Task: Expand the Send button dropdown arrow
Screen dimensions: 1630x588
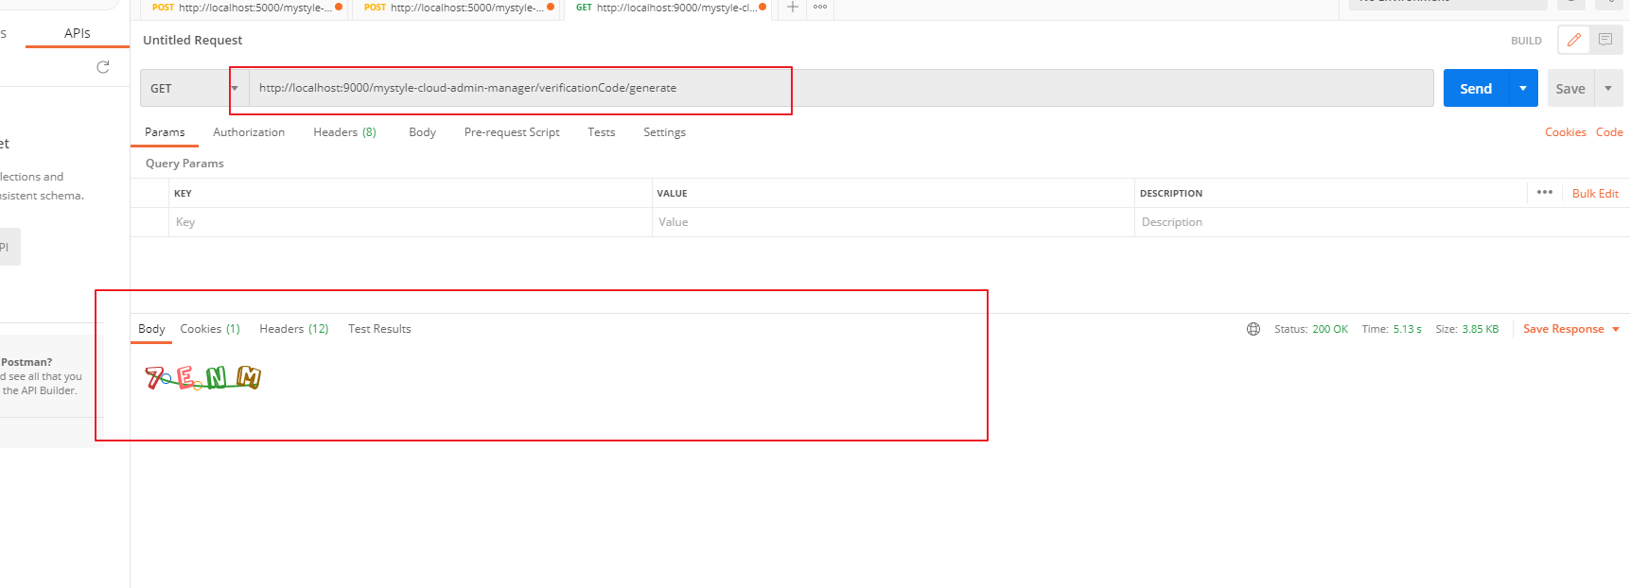Action: coord(1523,88)
